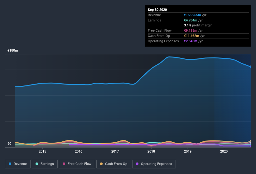Click the Operating Expenses end point marker
Image resolution: width=256 pixels, height=174 pixels.
pos(251,146)
